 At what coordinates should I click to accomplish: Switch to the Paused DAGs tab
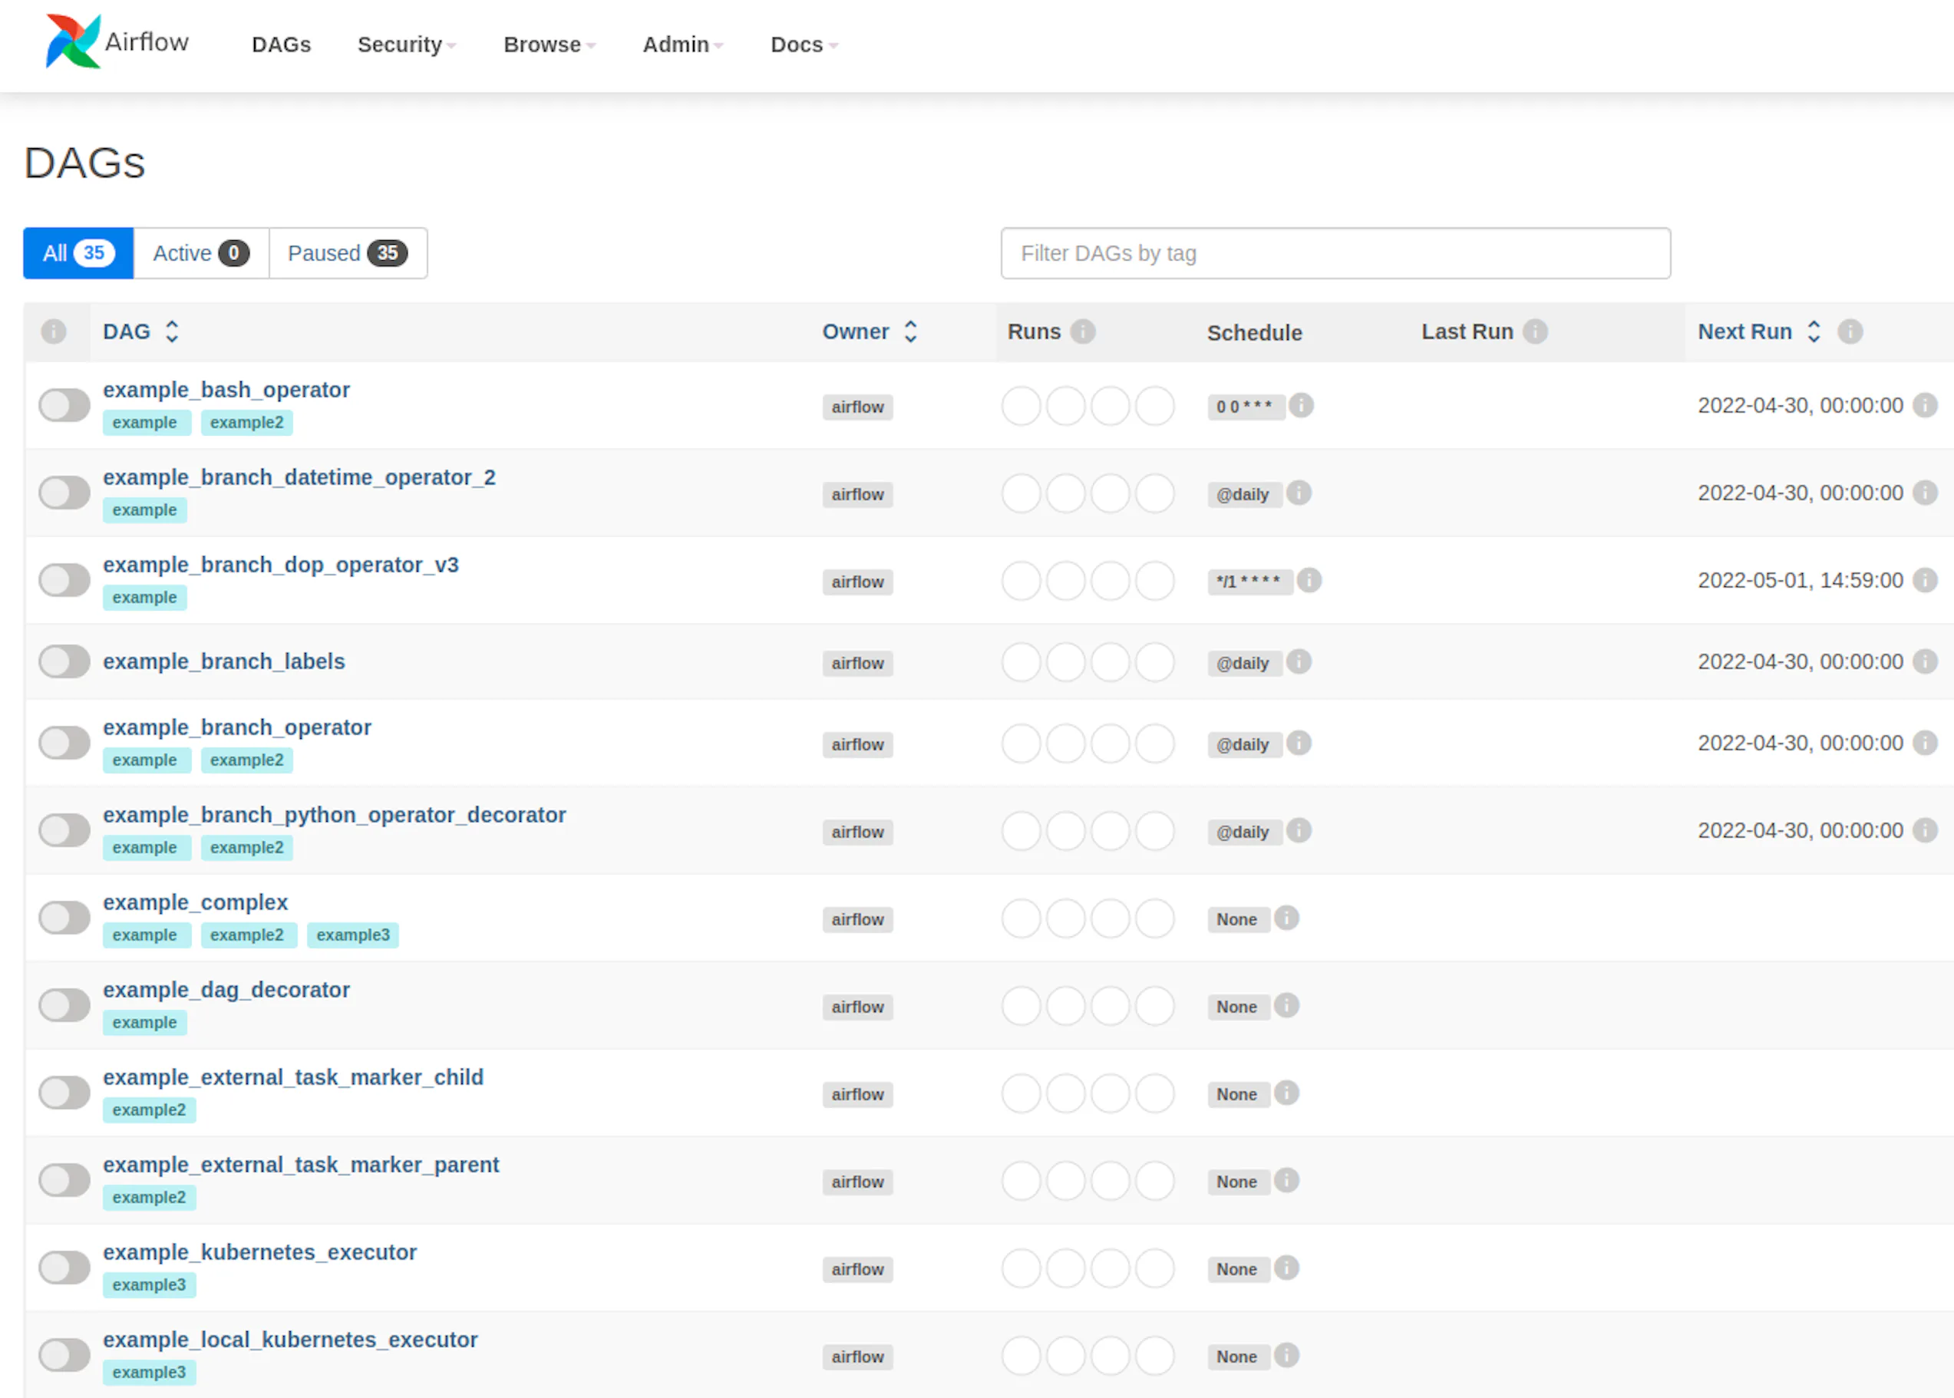pos(347,253)
